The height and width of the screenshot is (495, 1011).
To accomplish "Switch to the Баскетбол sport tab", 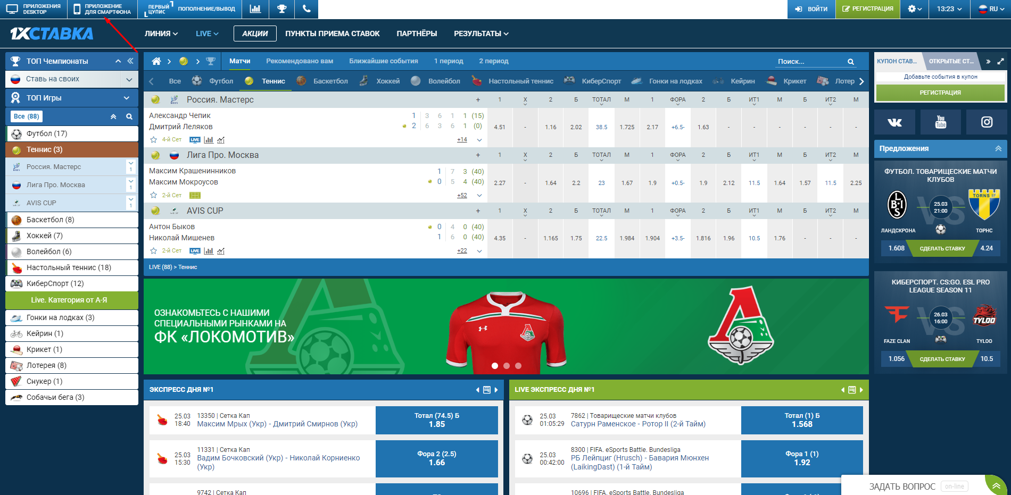I will (330, 81).
